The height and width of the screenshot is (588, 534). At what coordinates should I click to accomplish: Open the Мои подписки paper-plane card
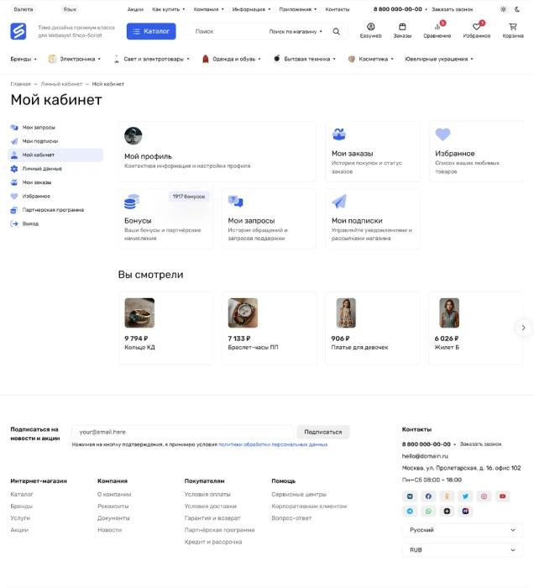coord(373,218)
